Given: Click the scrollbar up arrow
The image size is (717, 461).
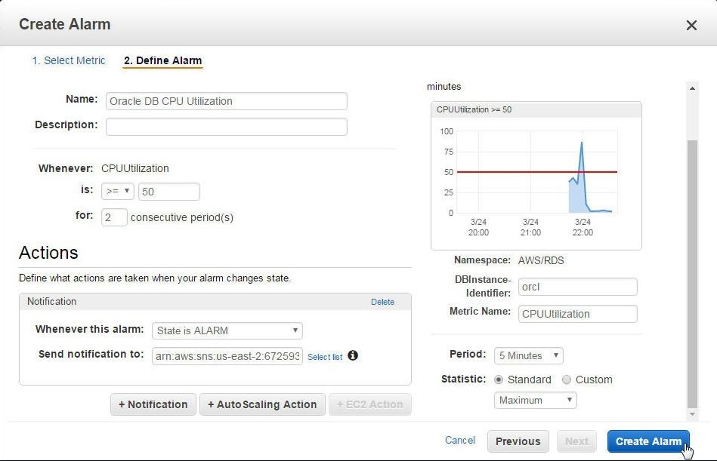Looking at the screenshot, I should (x=692, y=88).
